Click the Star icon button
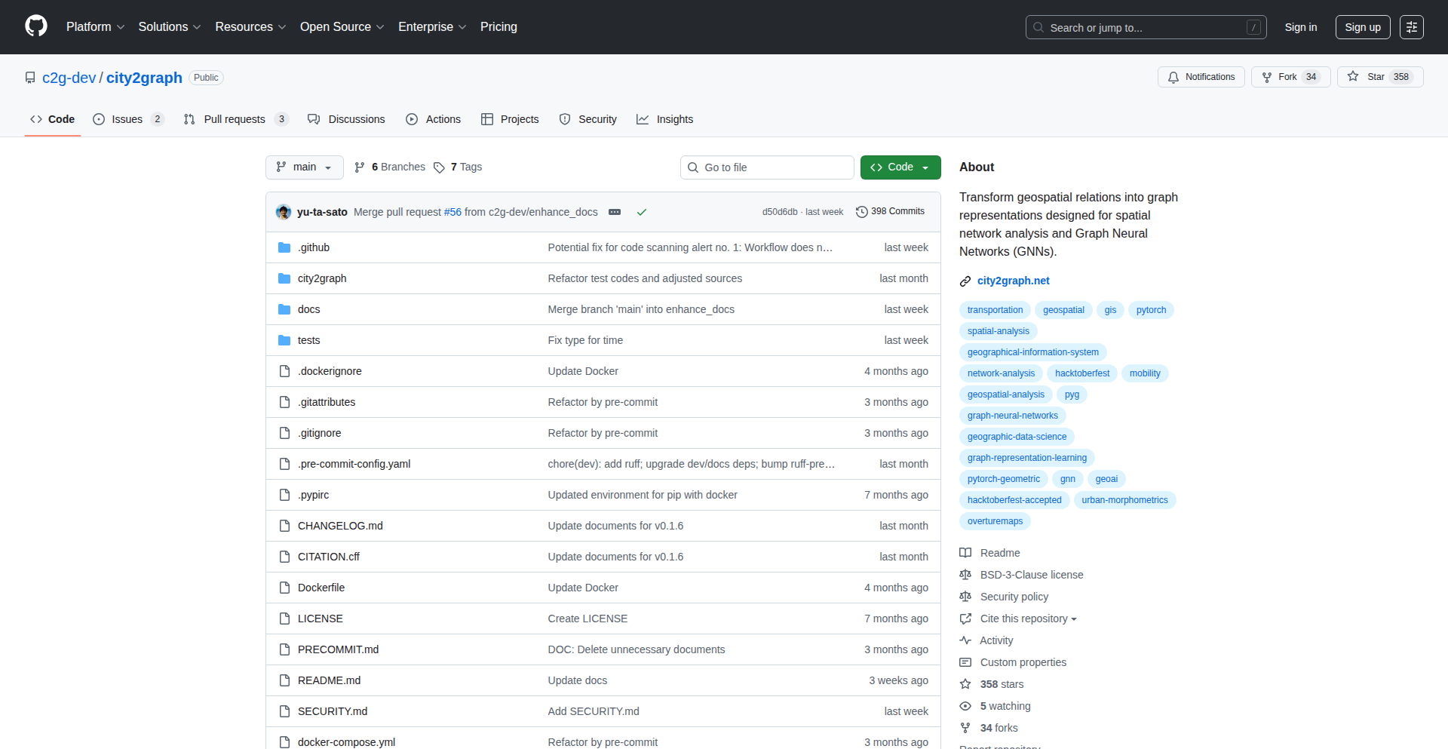 click(x=1353, y=77)
